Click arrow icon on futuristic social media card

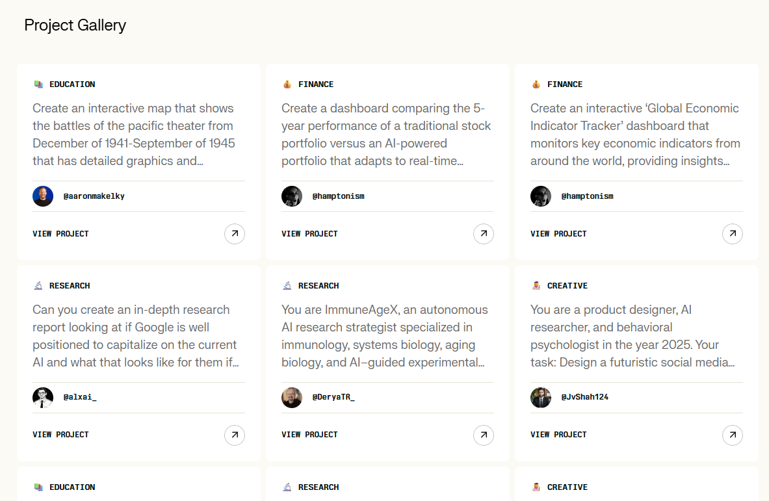(x=733, y=435)
